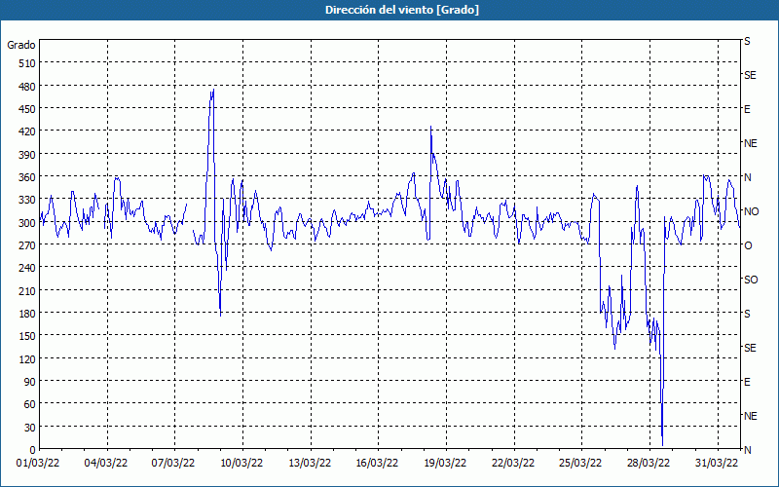Select date label 22/03/22
779x487 pixels.
[513, 464]
